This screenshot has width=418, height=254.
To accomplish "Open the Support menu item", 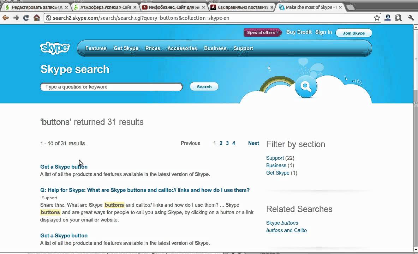I will (x=243, y=48).
